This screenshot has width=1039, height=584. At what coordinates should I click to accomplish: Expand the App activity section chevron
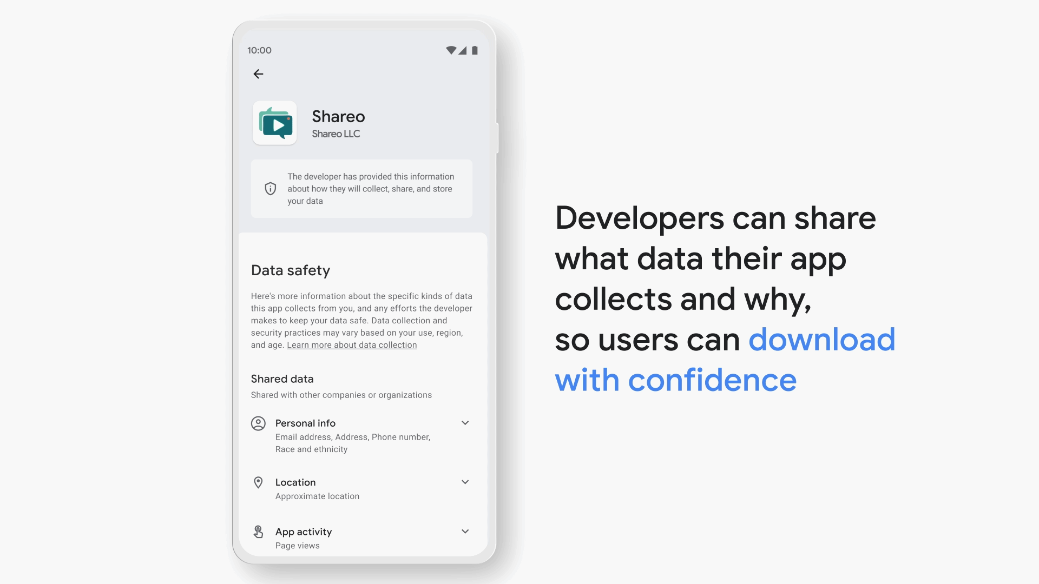464,531
